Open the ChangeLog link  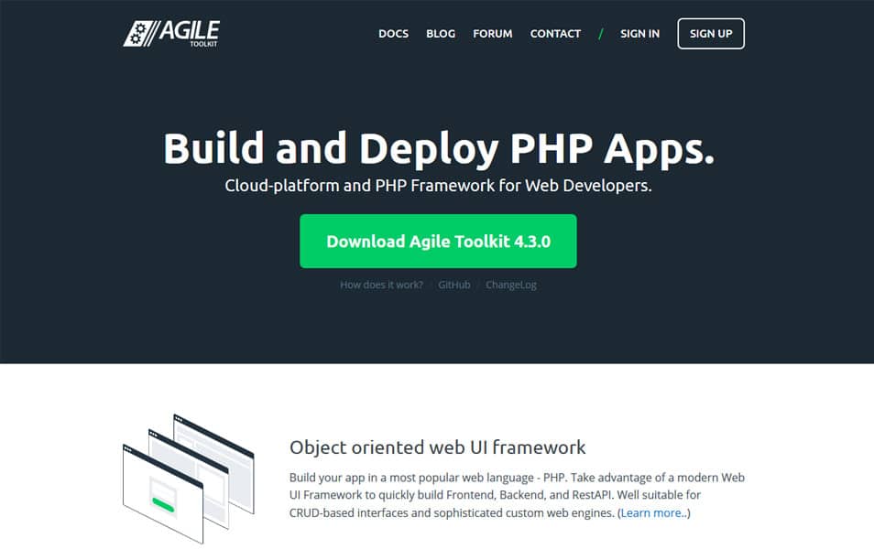(x=511, y=285)
